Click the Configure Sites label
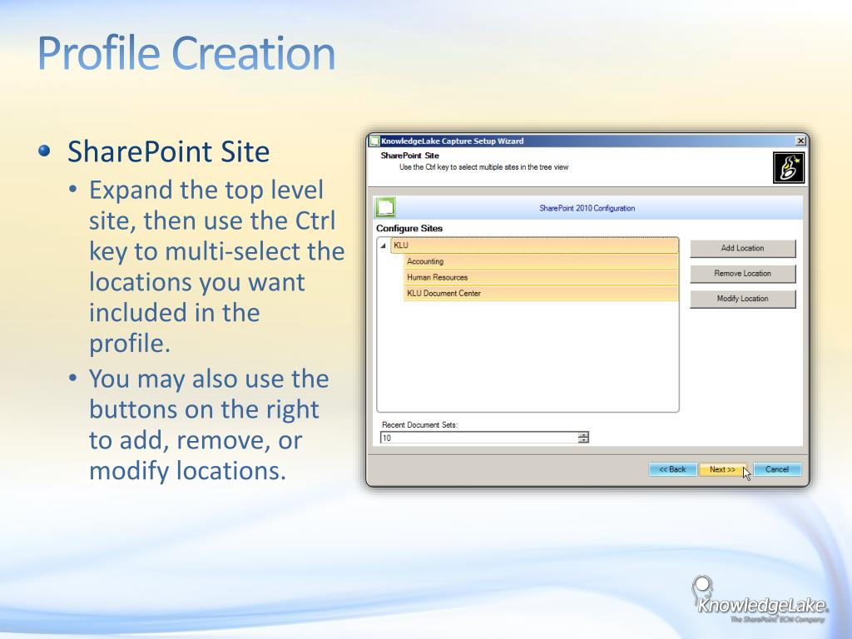Image resolution: width=852 pixels, height=639 pixels. [x=409, y=228]
